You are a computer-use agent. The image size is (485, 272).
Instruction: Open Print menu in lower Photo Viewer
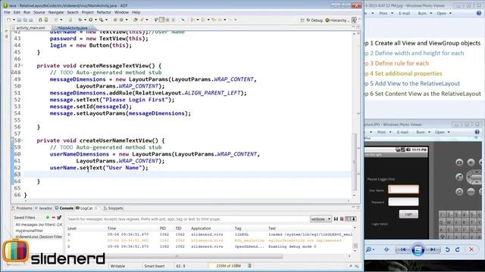point(384,132)
